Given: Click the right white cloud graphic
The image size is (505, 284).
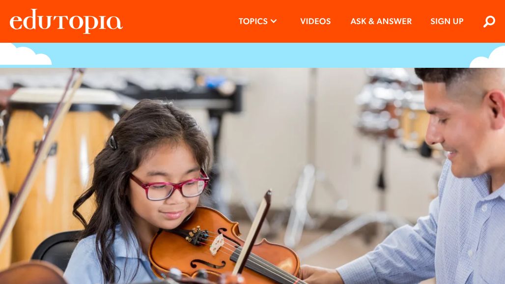Looking at the screenshot, I should click(488, 57).
